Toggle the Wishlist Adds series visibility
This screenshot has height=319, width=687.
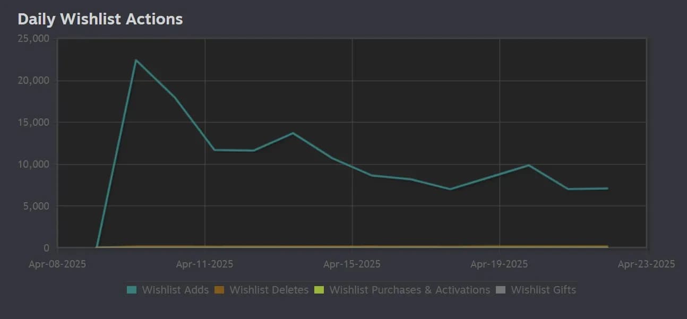click(x=175, y=290)
